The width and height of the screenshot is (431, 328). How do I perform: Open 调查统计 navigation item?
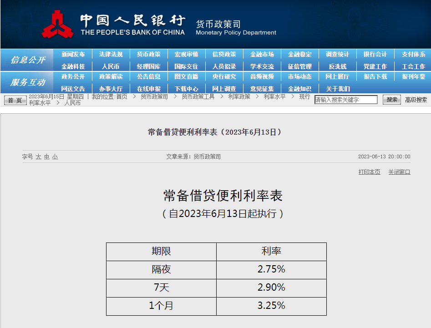(x=338, y=55)
